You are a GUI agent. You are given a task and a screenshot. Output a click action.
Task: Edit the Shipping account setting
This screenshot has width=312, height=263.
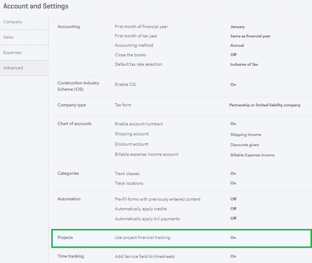pos(132,134)
